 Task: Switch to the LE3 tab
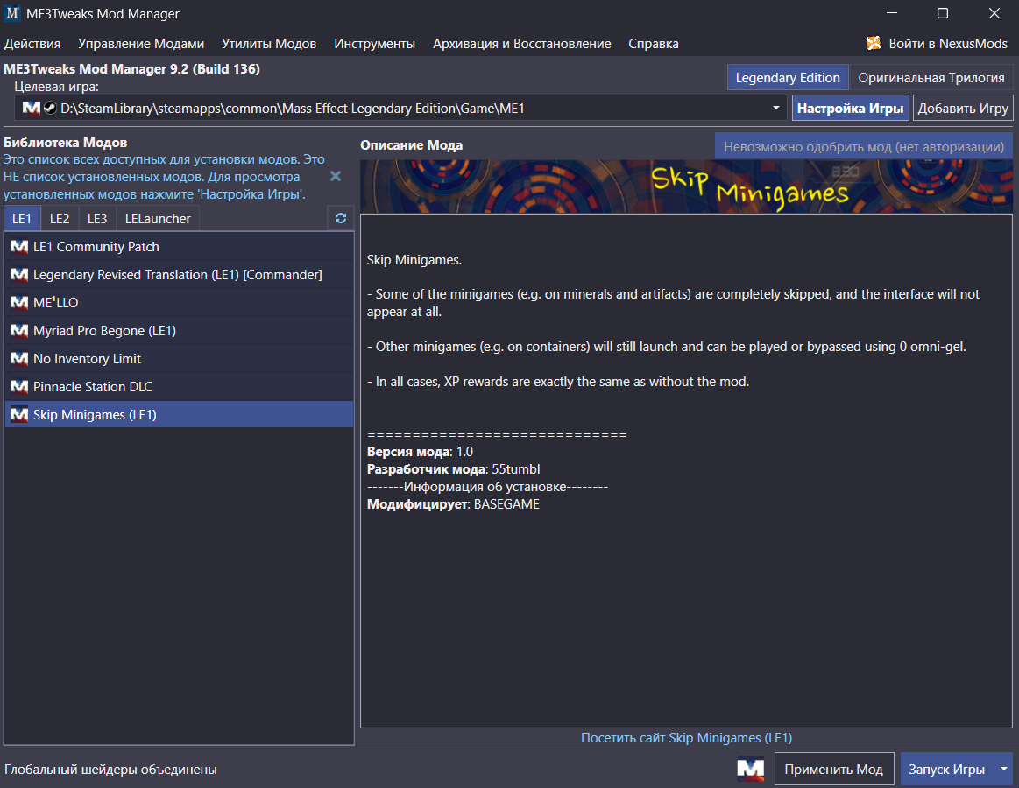[x=97, y=218]
